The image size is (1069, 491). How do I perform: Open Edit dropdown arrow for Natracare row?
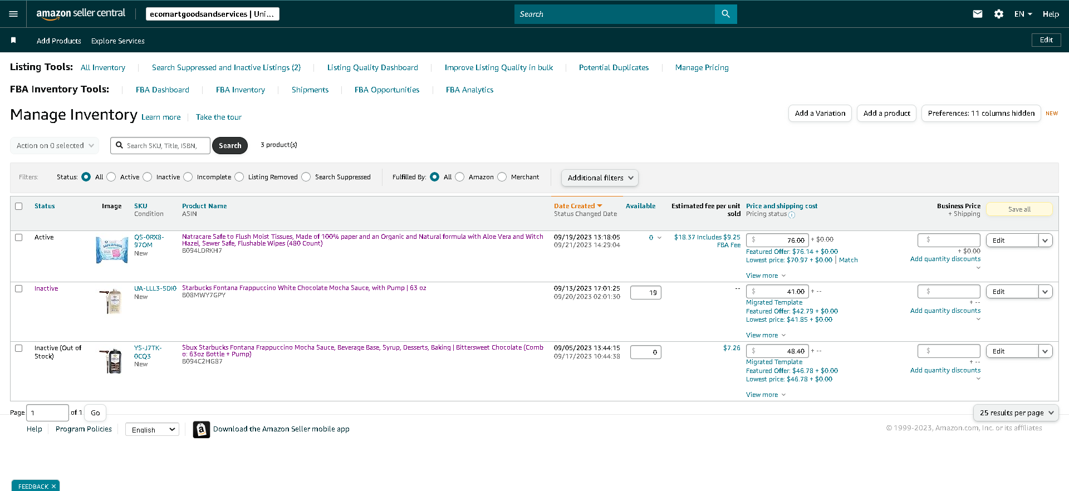click(1045, 240)
